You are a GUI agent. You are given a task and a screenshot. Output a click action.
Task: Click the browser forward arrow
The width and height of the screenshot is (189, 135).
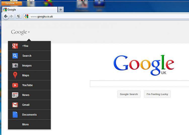(11, 16)
